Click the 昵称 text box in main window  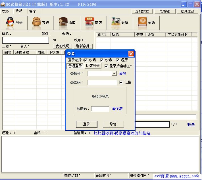point(26,40)
